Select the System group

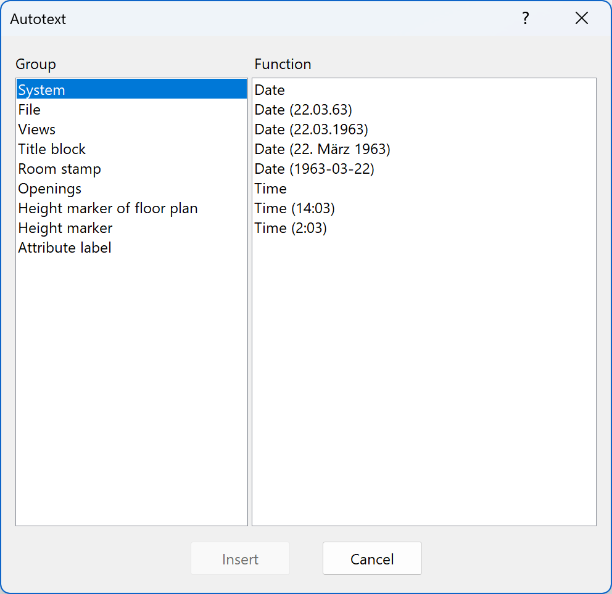[x=41, y=90]
